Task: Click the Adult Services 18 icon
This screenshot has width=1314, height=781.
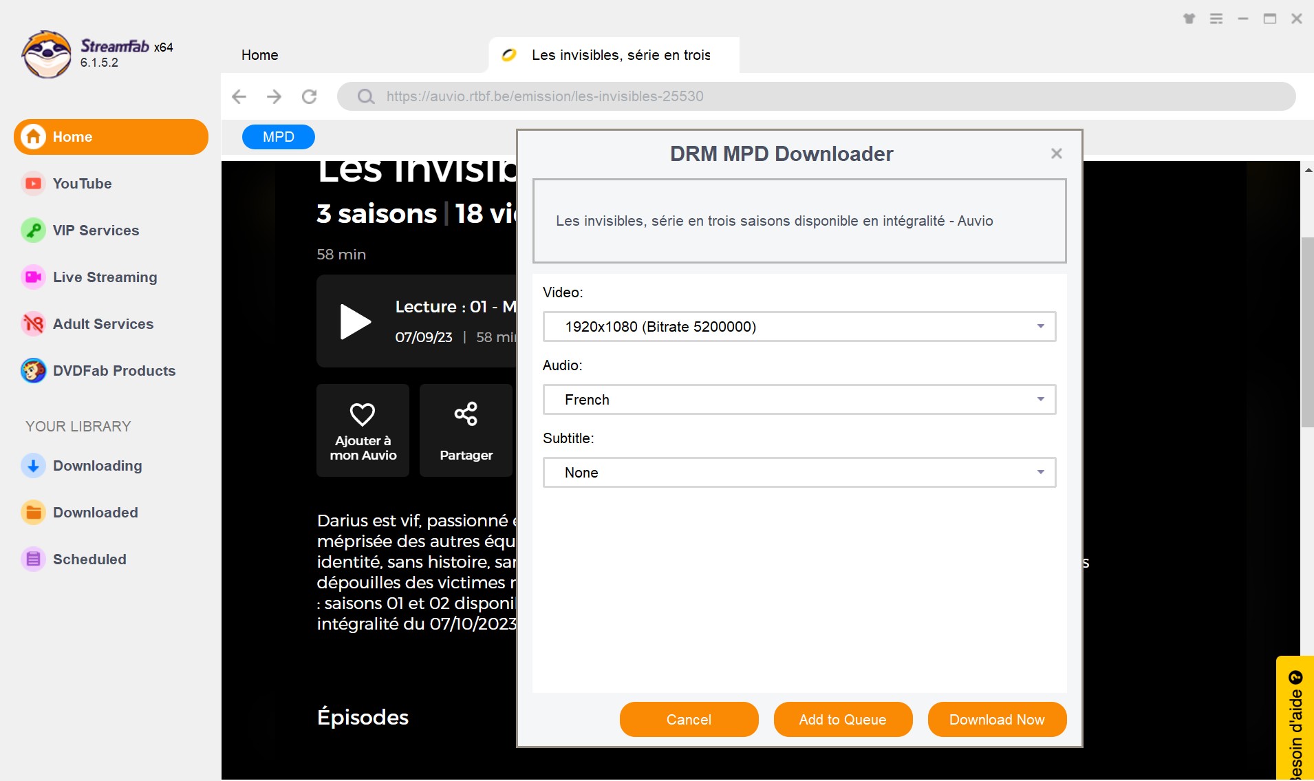Action: [33, 324]
